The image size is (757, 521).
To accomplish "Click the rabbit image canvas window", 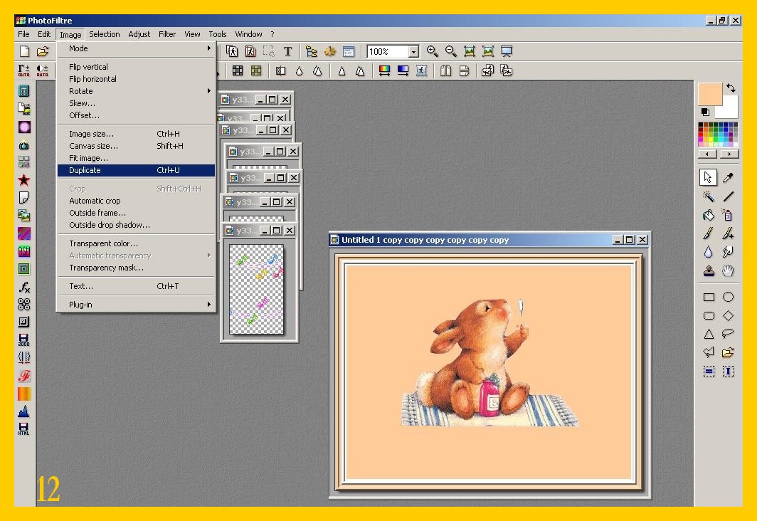I will click(489, 370).
